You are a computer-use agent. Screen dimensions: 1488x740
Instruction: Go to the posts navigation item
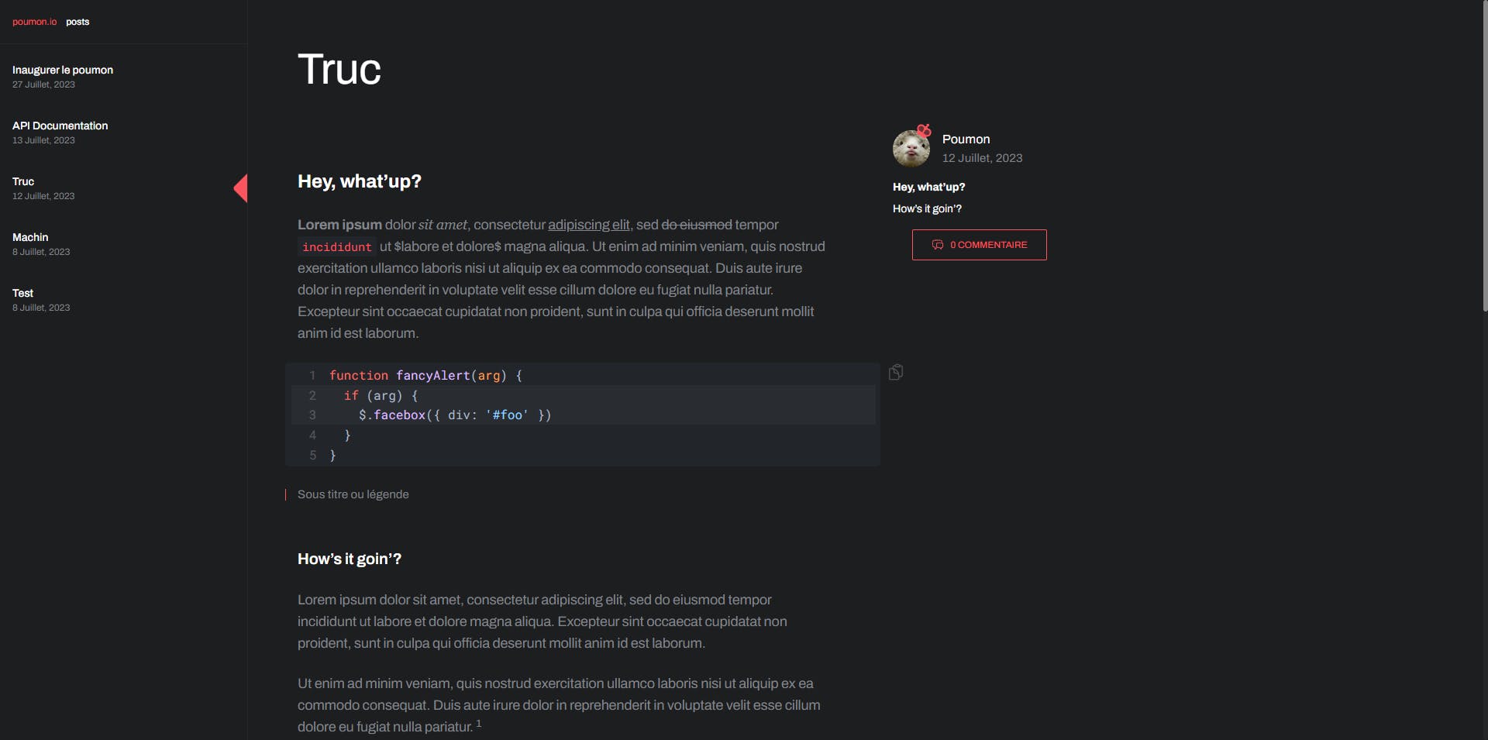click(77, 22)
